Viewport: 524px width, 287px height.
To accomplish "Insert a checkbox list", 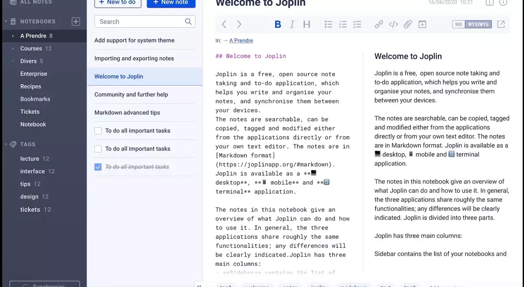I will 357,24.
